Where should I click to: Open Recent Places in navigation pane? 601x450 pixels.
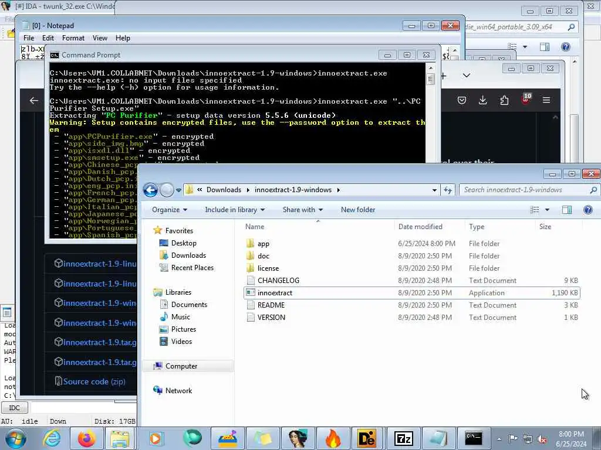pyautogui.click(x=193, y=267)
